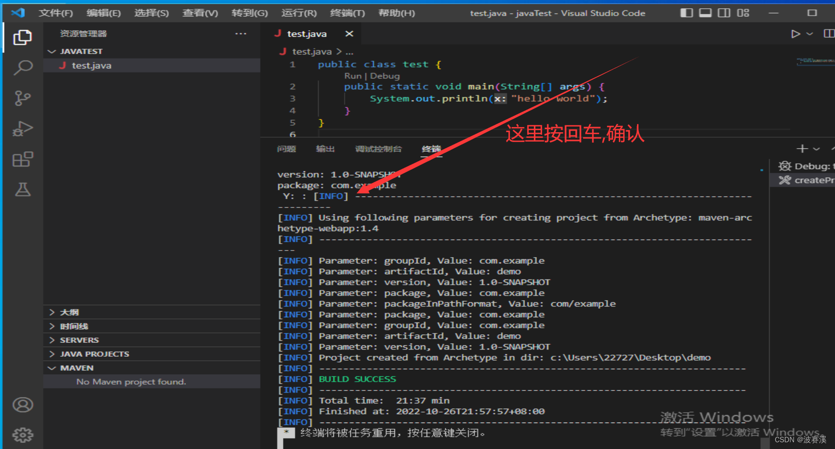Expand the SERVERS section
The height and width of the screenshot is (449, 835).
coord(152,340)
